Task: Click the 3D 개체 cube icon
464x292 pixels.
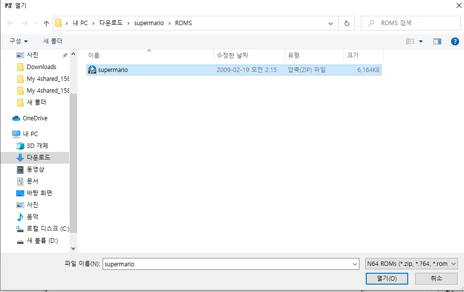Action: point(20,146)
